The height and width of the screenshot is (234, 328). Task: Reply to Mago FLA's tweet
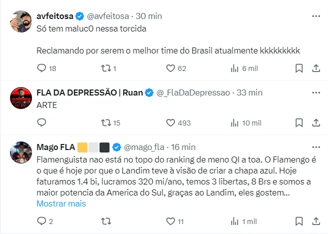[x=42, y=220]
